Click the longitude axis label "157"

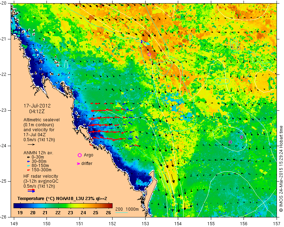tap(277, 224)
